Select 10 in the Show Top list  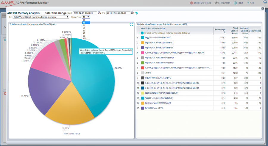click(x=84, y=20)
